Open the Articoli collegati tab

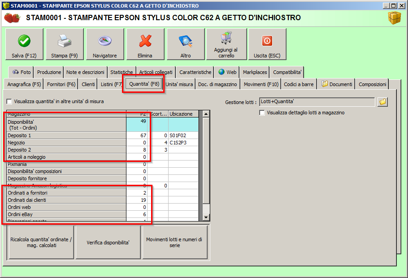tap(156, 72)
